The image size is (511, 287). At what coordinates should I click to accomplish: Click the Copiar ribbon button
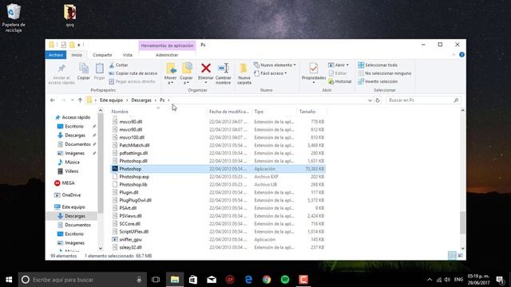pyautogui.click(x=83, y=71)
